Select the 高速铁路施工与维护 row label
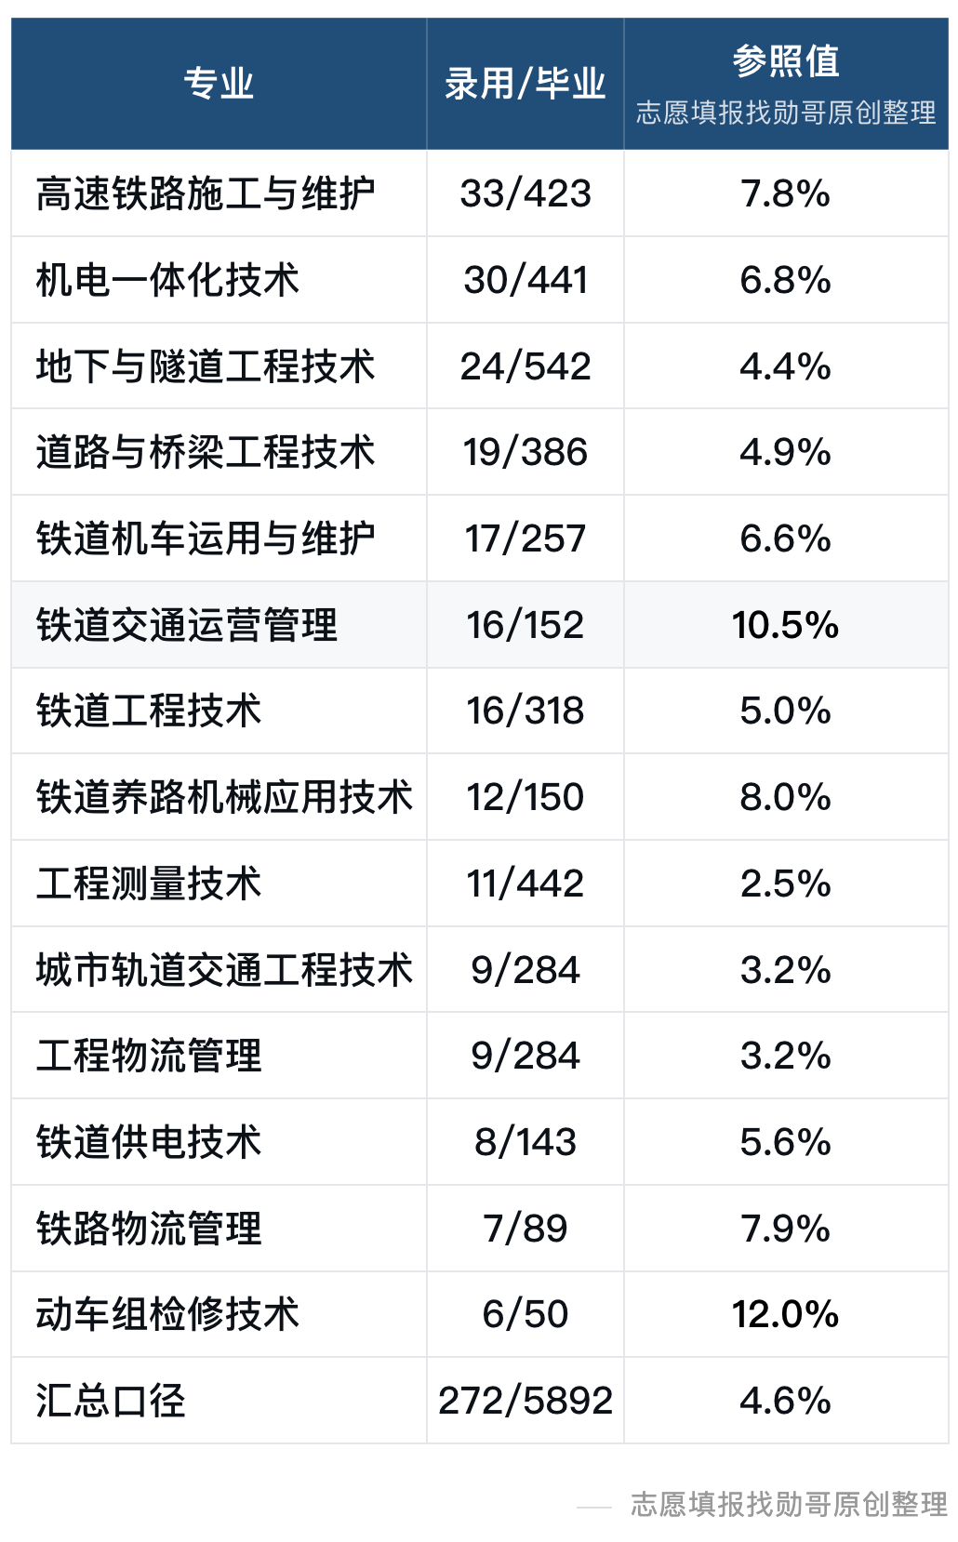This screenshot has width=958, height=1542. [206, 193]
